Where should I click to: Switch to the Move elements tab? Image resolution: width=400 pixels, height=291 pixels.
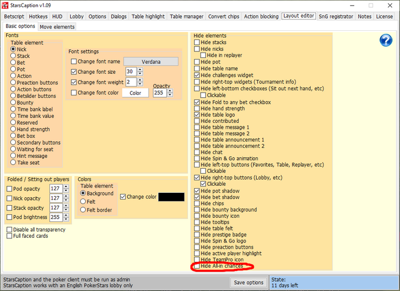click(57, 27)
